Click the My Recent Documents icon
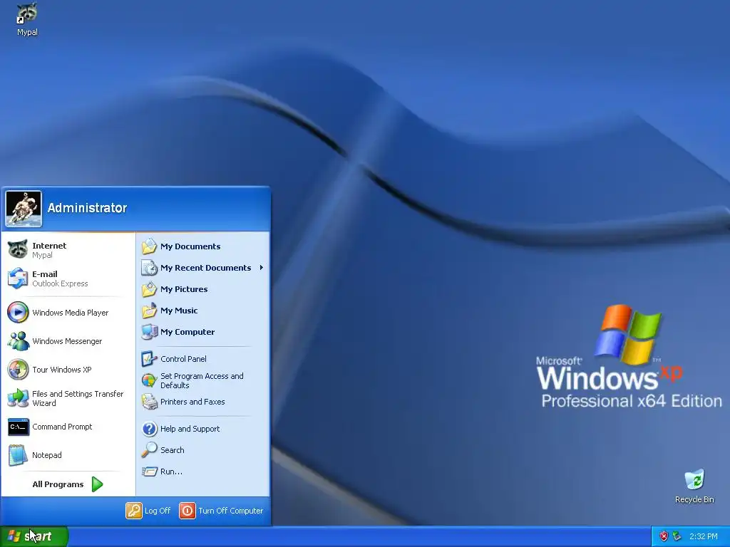Image resolution: width=730 pixels, height=547 pixels. pos(150,268)
